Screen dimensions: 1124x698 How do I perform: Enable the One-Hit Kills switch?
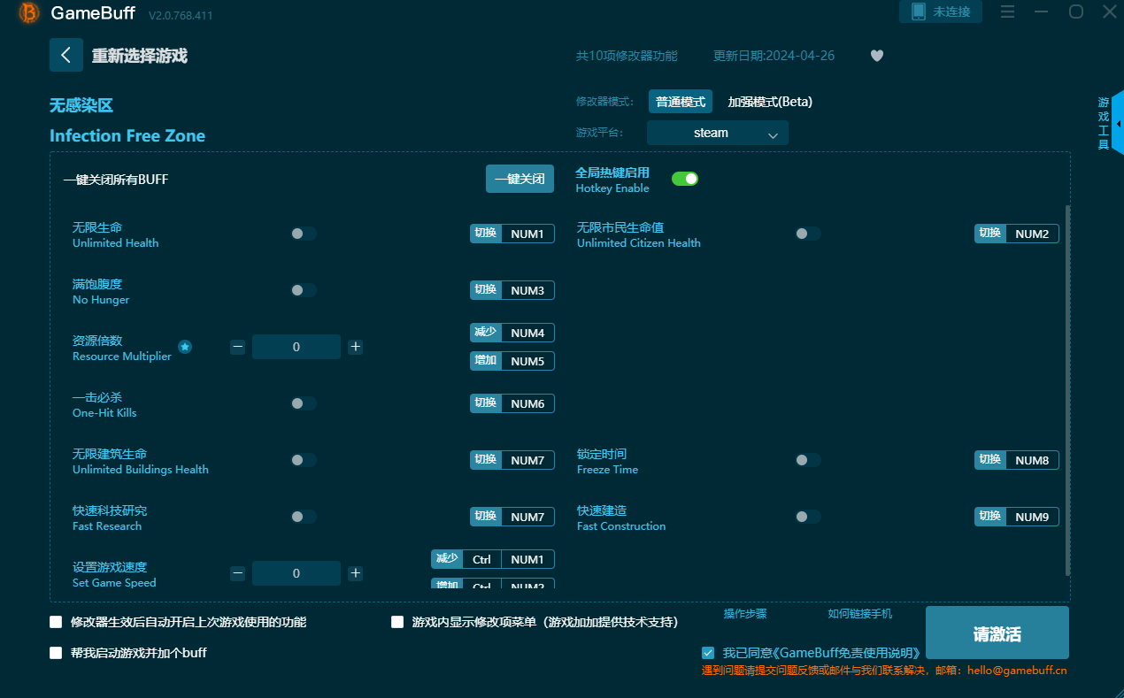(x=304, y=403)
